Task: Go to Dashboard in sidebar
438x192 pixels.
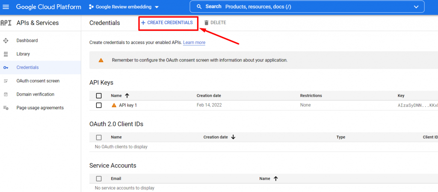Action: click(27, 41)
